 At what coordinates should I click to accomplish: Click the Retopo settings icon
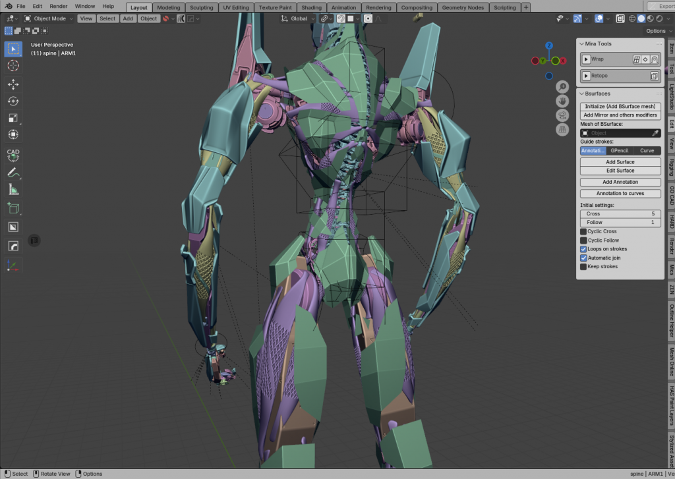(655, 76)
